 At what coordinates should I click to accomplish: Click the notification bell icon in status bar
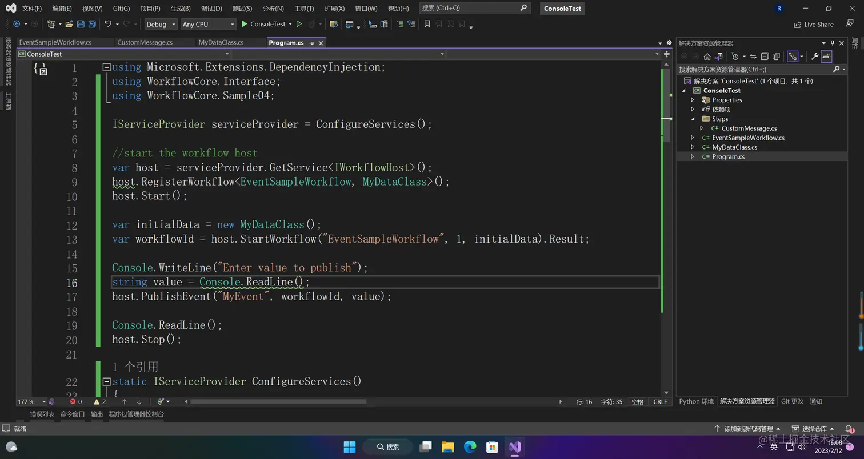[x=851, y=429]
